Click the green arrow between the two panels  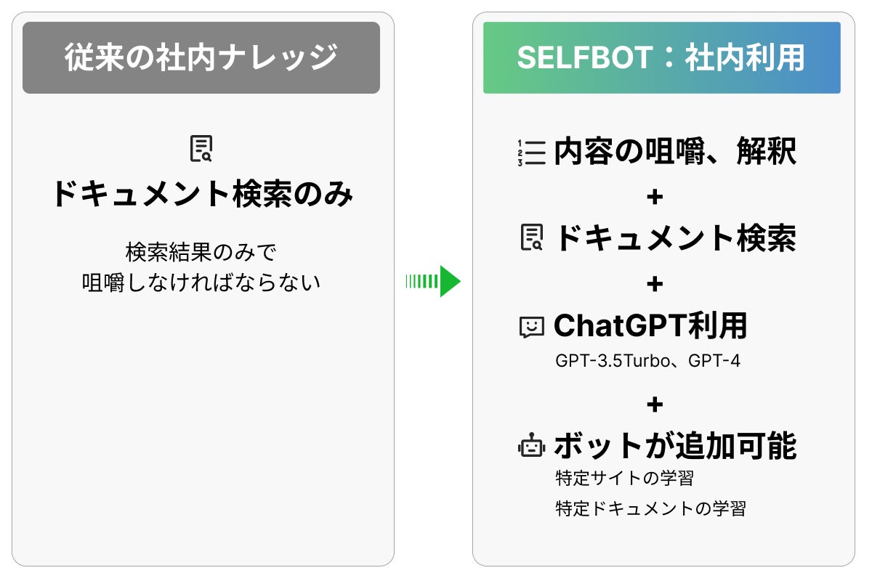433,281
